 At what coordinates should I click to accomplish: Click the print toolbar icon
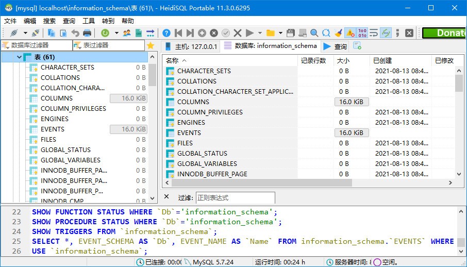click(87, 33)
